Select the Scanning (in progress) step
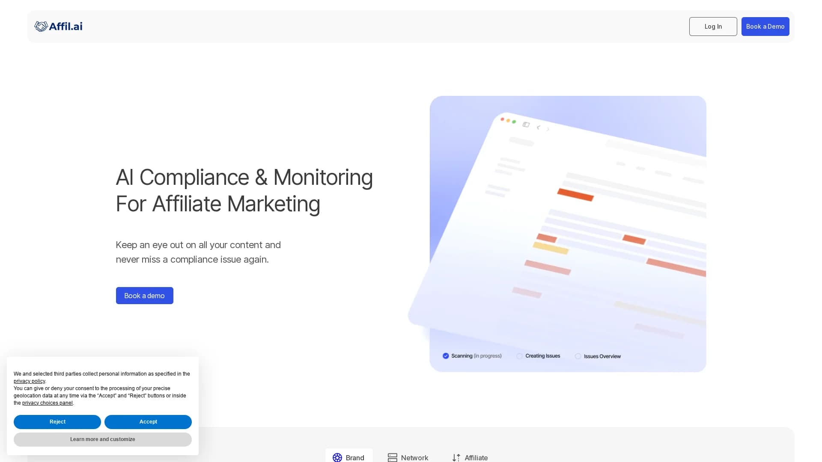Image resolution: width=822 pixels, height=462 pixels. [x=472, y=356]
